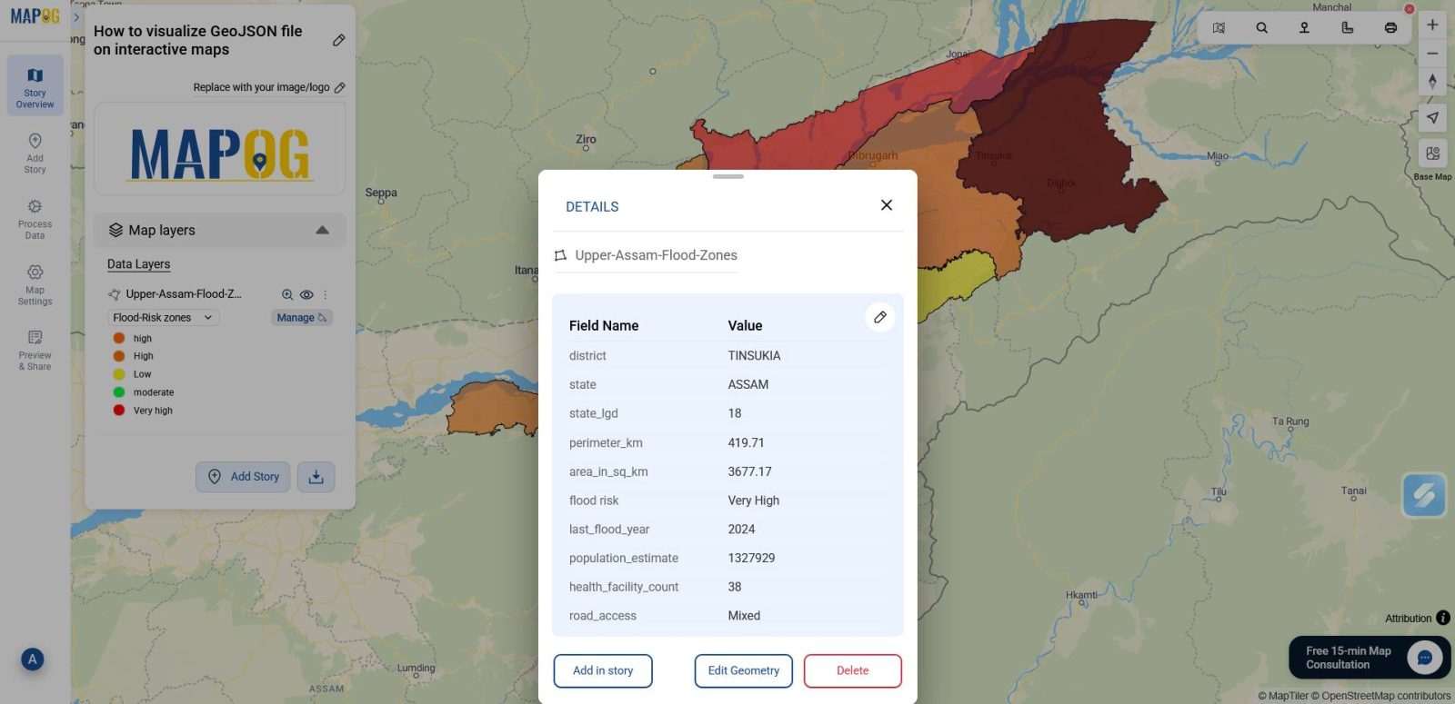Click the Upper-Assam-Flood-Zones layer name in details
The image size is (1455, 704).
[656, 255]
